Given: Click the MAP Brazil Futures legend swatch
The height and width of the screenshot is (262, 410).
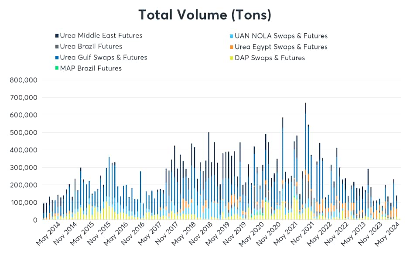Looking at the screenshot, I should (x=57, y=69).
